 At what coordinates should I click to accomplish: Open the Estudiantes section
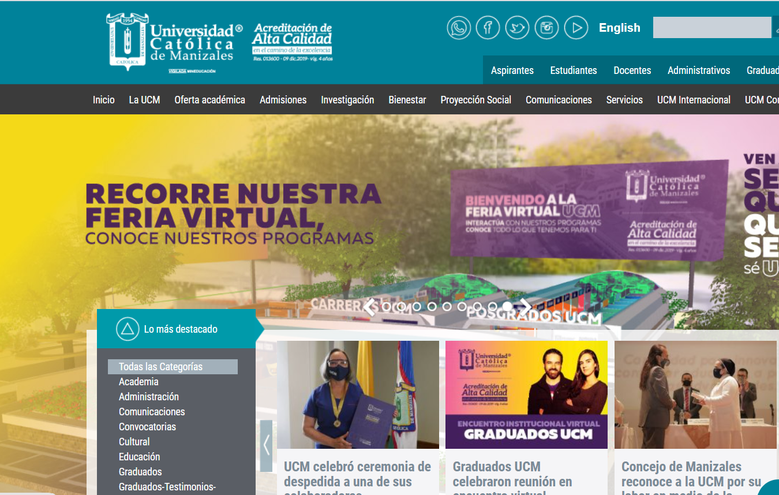(574, 70)
